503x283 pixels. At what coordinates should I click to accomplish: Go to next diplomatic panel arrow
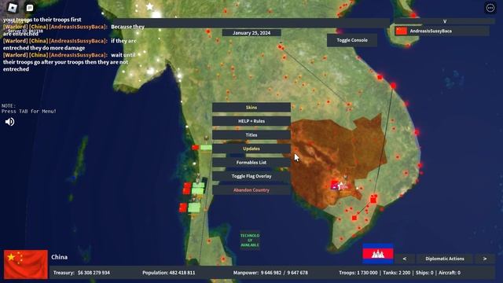pyautogui.click(x=485, y=259)
